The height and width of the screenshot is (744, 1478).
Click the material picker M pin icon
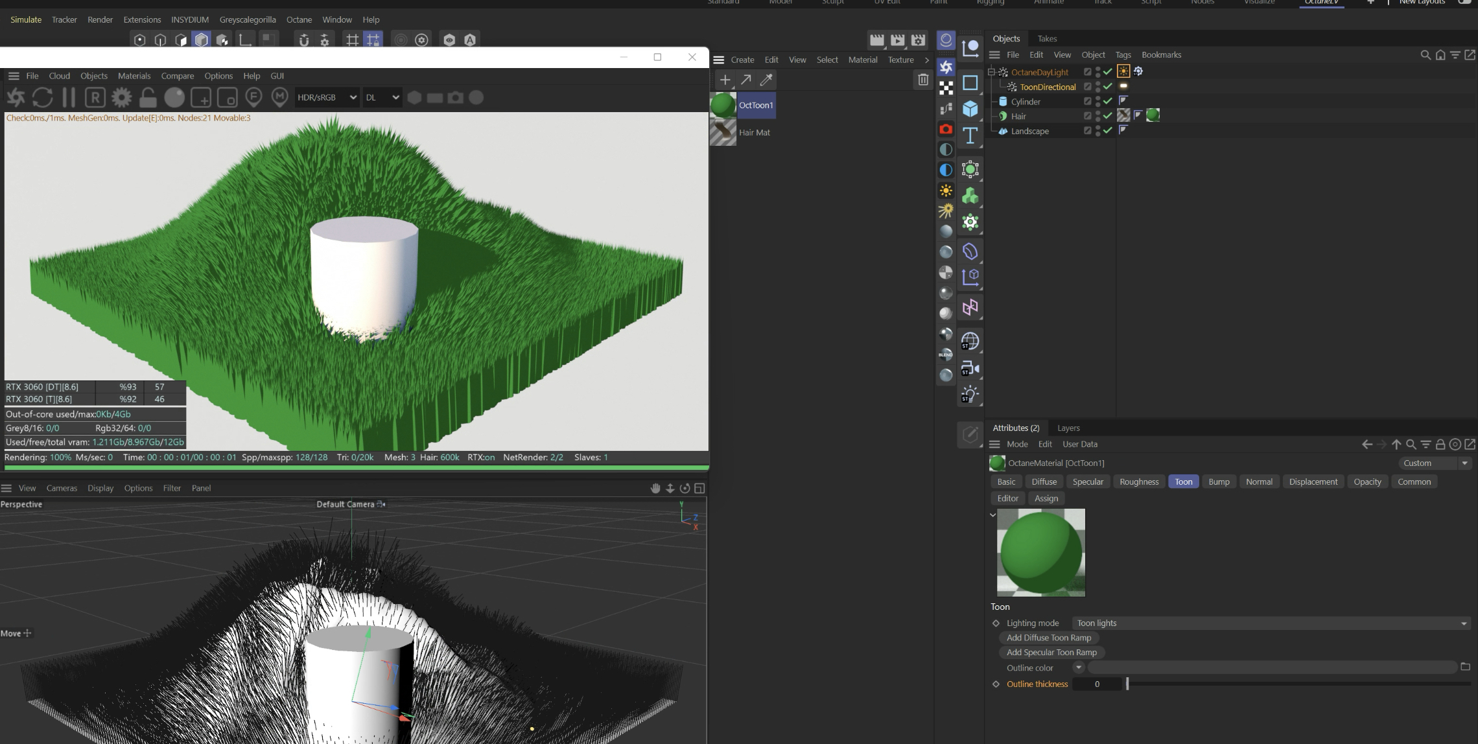(279, 97)
